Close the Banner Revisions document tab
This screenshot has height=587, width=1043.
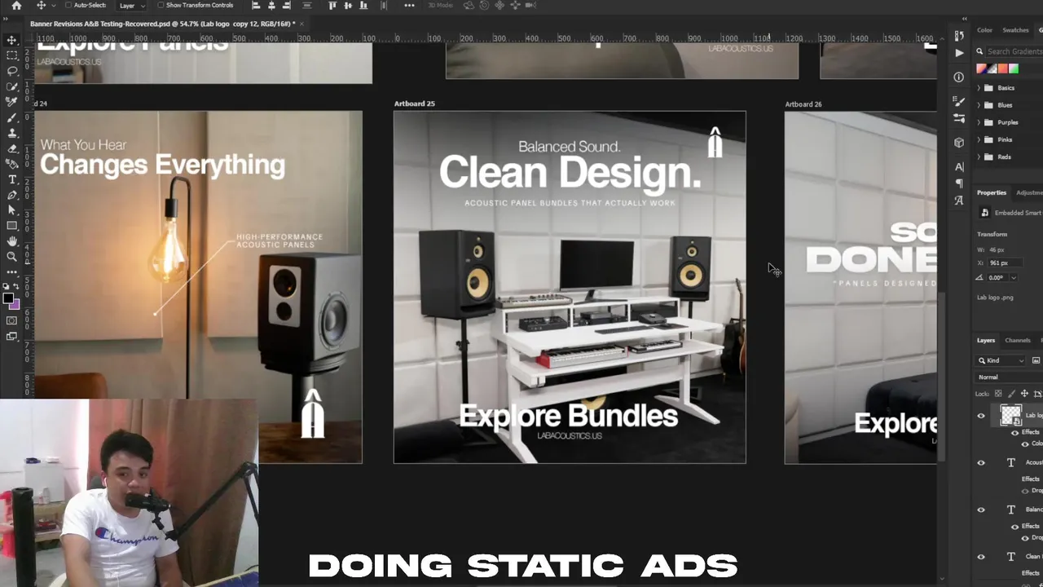point(301,24)
